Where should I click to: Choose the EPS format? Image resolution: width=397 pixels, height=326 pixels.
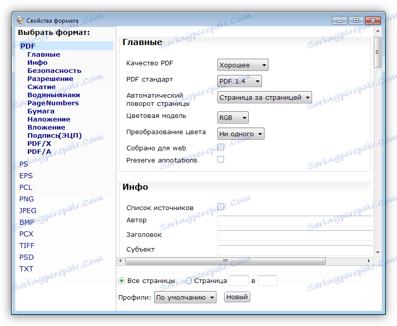point(26,176)
